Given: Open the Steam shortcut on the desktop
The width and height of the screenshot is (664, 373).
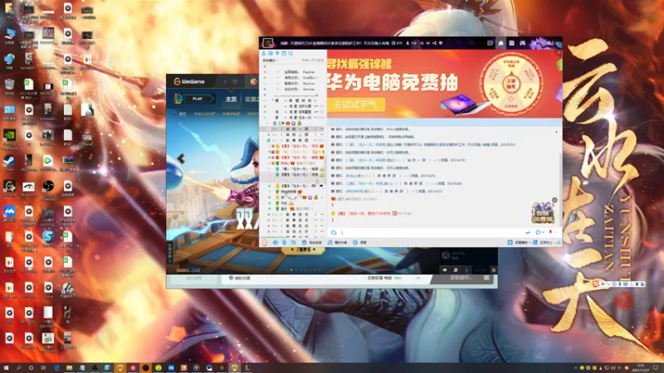Looking at the screenshot, I should pos(9,162).
